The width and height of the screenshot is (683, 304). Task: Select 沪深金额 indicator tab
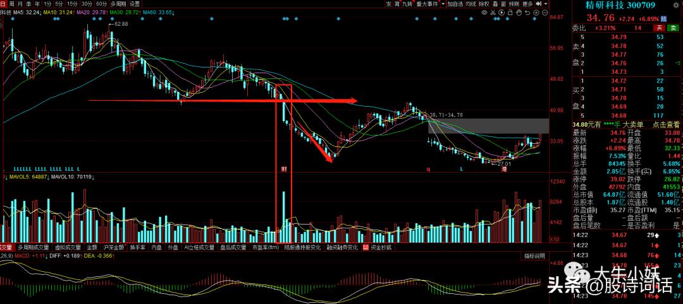tap(113, 247)
